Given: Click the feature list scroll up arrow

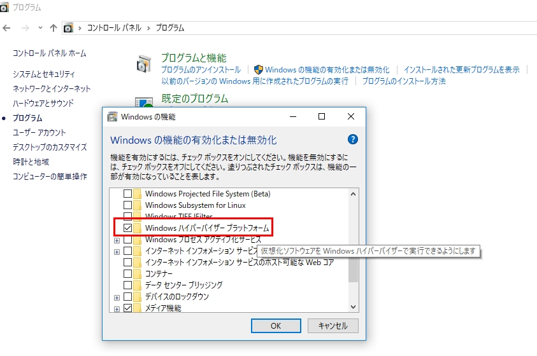Looking at the screenshot, I should [x=353, y=194].
